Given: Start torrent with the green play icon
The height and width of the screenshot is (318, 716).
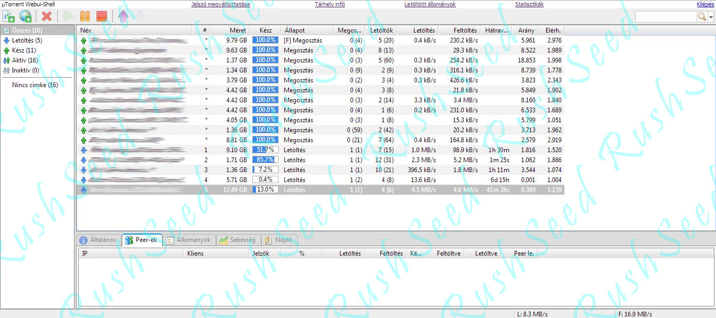Looking at the screenshot, I should (68, 16).
